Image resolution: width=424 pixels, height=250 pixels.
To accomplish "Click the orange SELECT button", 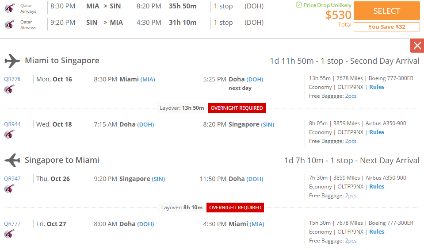I will click(387, 11).
